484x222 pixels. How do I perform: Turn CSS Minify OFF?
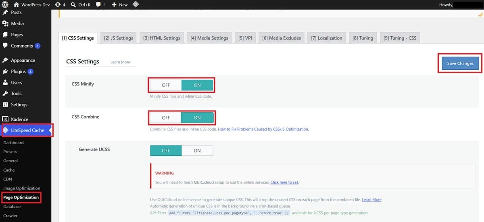click(x=166, y=85)
